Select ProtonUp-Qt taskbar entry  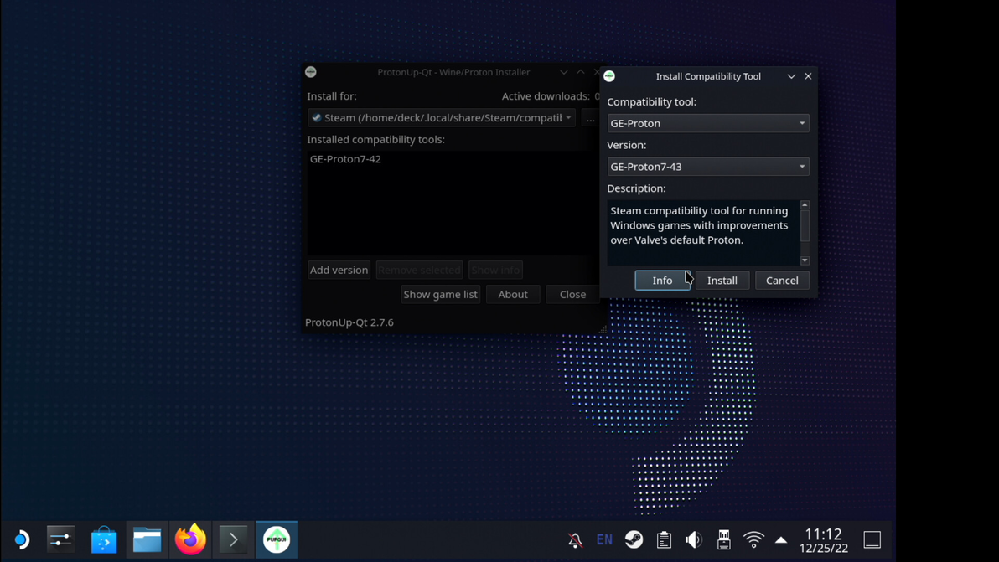point(277,539)
